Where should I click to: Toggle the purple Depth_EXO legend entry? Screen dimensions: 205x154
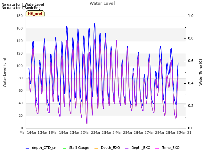point(138,148)
